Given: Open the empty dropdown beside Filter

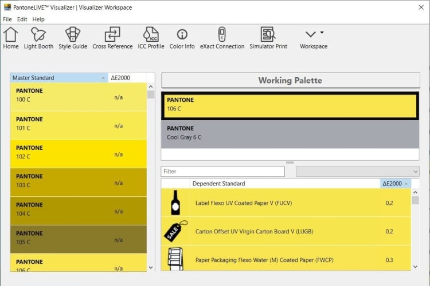Looking at the screenshot, I should coord(358,172).
